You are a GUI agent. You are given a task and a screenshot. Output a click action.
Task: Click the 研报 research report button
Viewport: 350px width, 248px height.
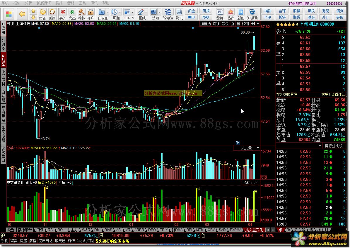[x=206, y=11]
